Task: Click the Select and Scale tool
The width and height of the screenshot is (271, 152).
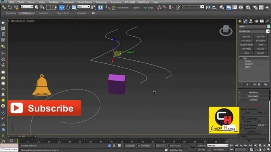Action: coord(74,8)
